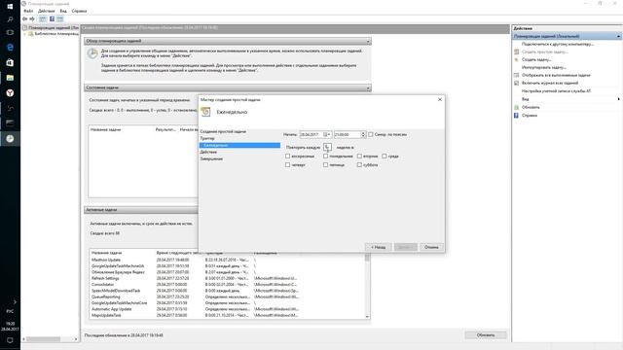Check the воскресенье checkbox
The image size is (623, 350).
point(288,156)
